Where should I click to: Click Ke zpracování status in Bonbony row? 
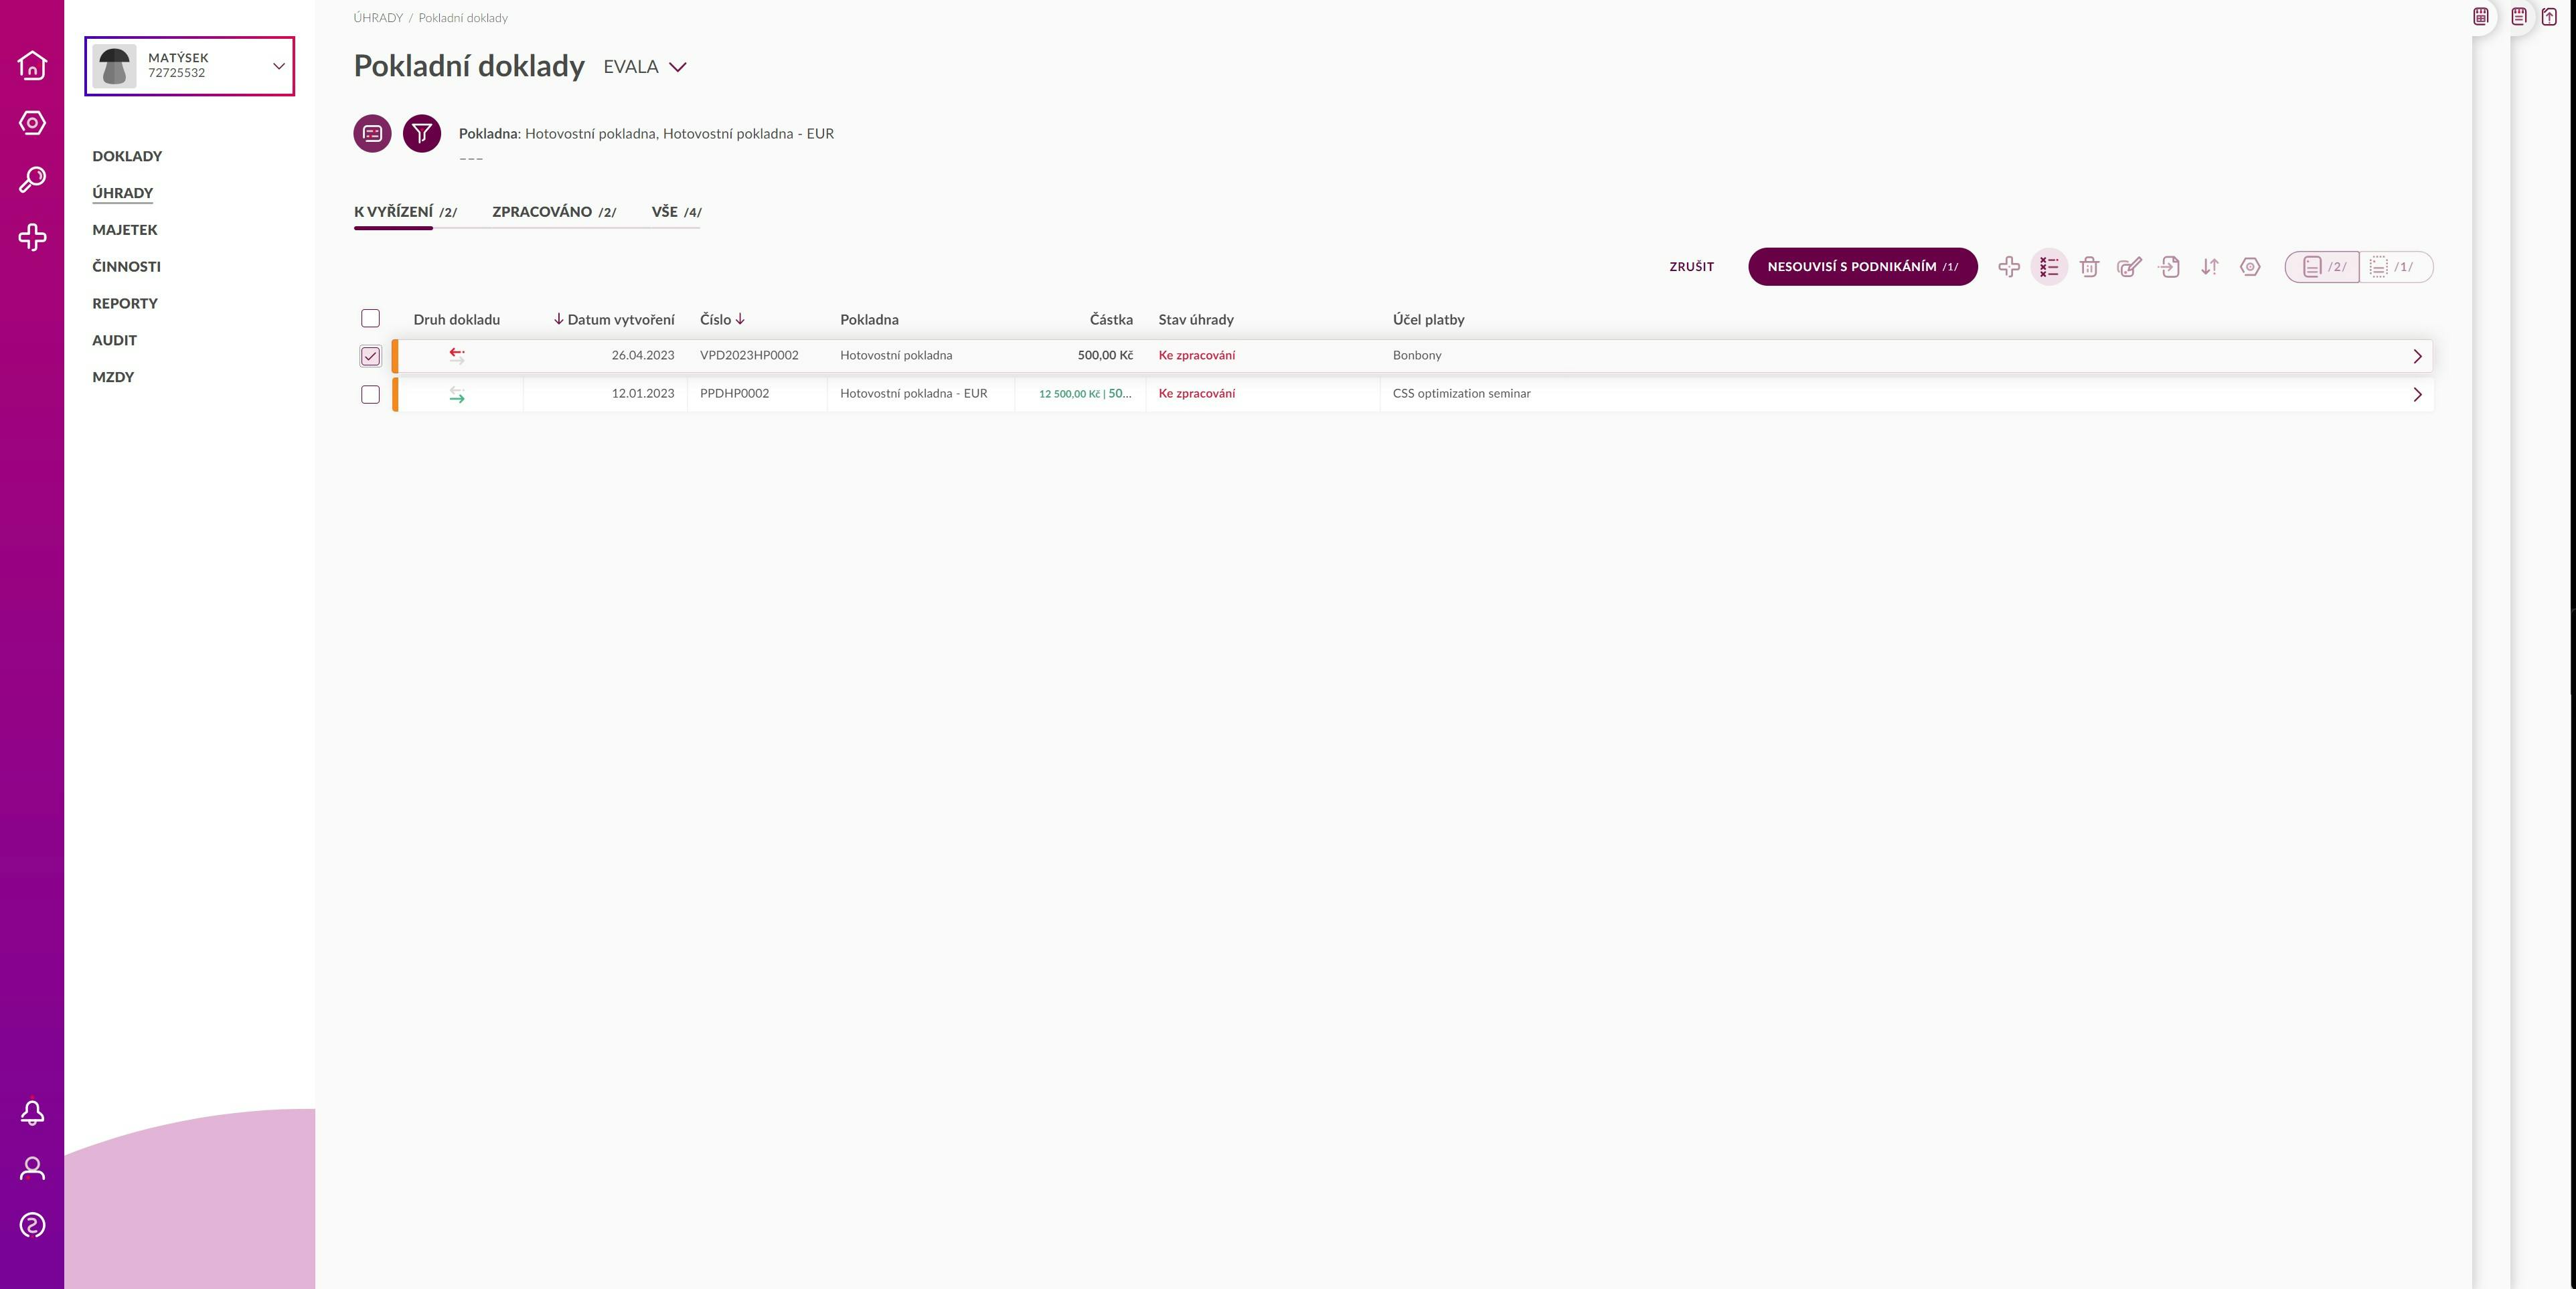[x=1196, y=355]
